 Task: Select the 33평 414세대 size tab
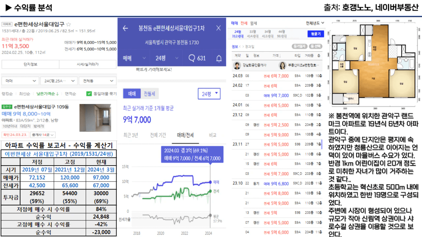click(x=252, y=34)
